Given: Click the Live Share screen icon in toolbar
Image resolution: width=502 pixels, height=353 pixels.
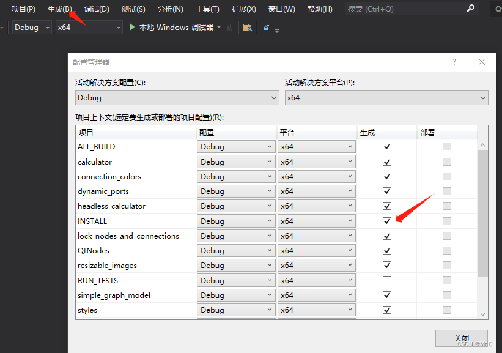Looking at the screenshot, I should coord(266,28).
